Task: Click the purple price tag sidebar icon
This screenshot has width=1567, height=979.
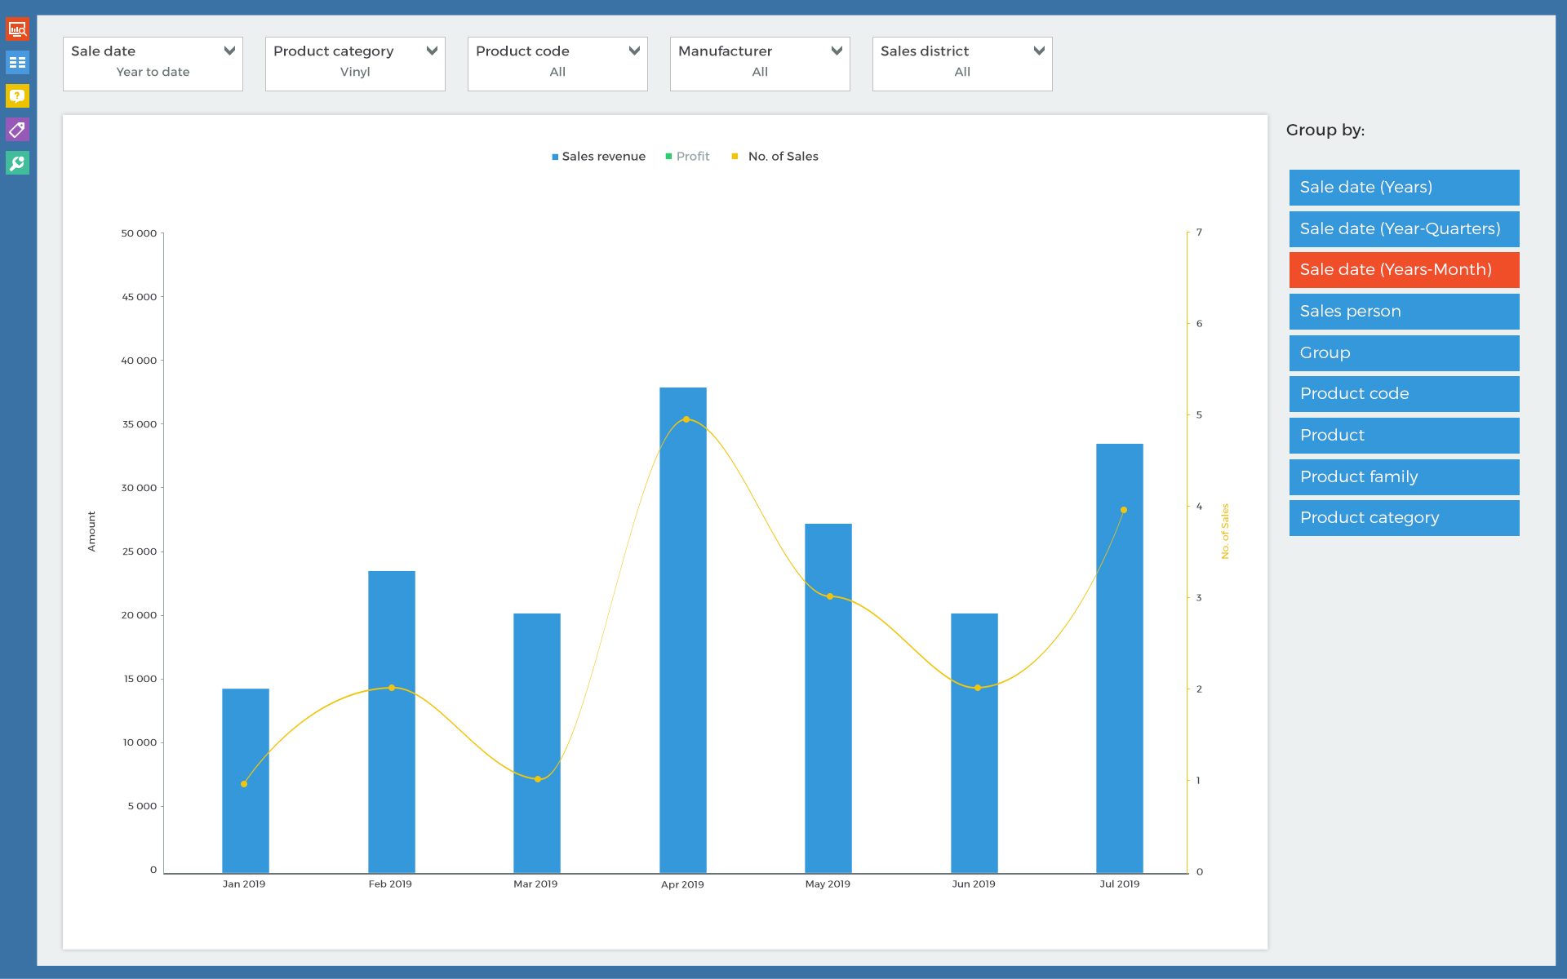Action: [17, 130]
